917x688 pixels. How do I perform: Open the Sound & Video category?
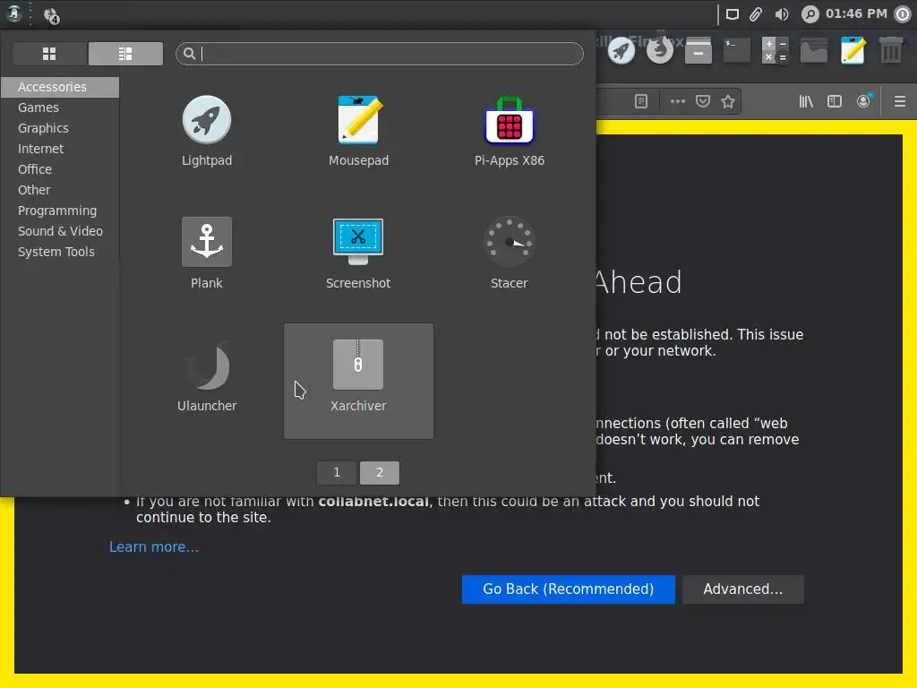[x=60, y=231]
